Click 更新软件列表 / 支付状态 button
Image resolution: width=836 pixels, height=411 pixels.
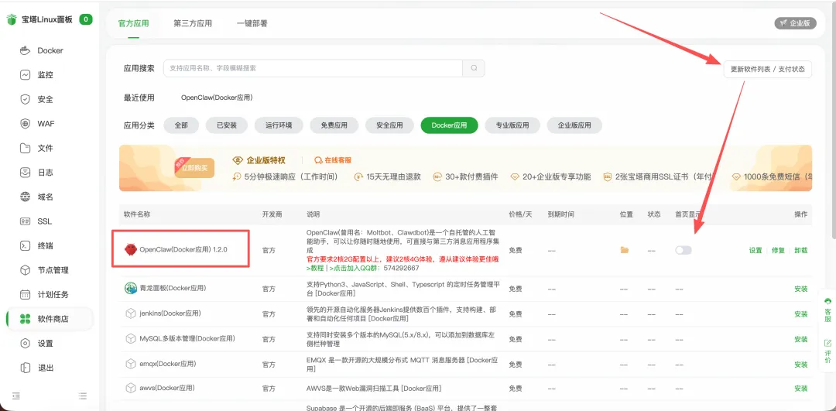coord(767,70)
